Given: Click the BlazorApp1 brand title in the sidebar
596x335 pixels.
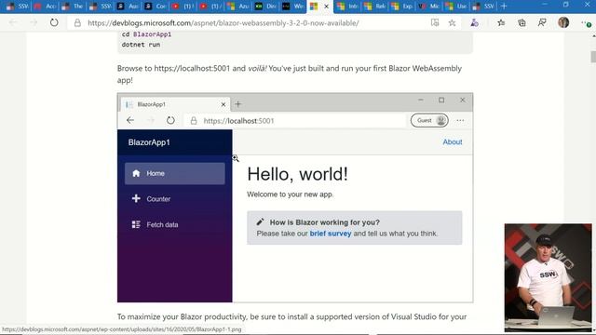Looking at the screenshot, I should point(149,142).
